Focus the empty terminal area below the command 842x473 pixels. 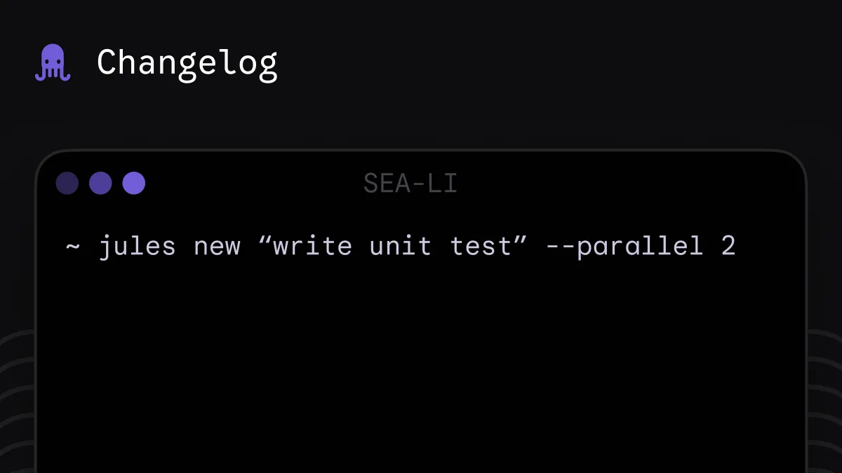pyautogui.click(x=421, y=364)
